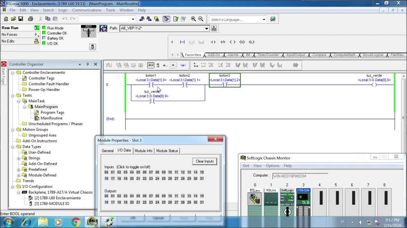Print the routine using printer icon
The width and height of the screenshot is (407, 228).
[31, 19]
